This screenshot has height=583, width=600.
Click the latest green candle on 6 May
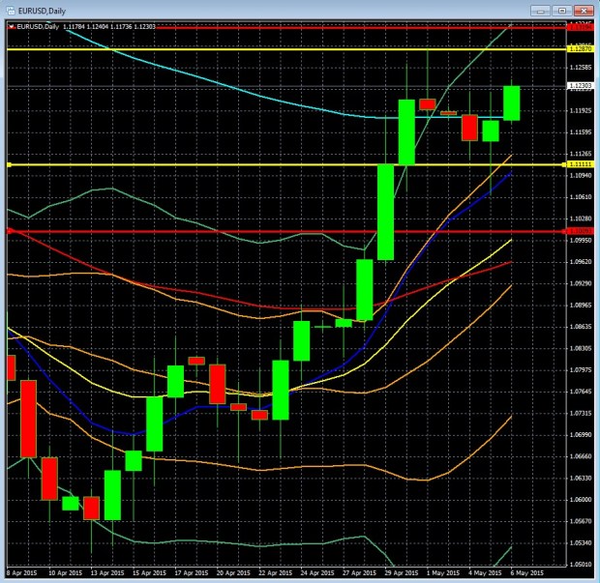(511, 103)
